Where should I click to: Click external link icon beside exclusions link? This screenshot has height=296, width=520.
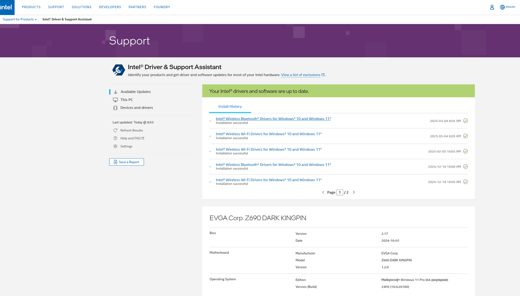coord(323,75)
